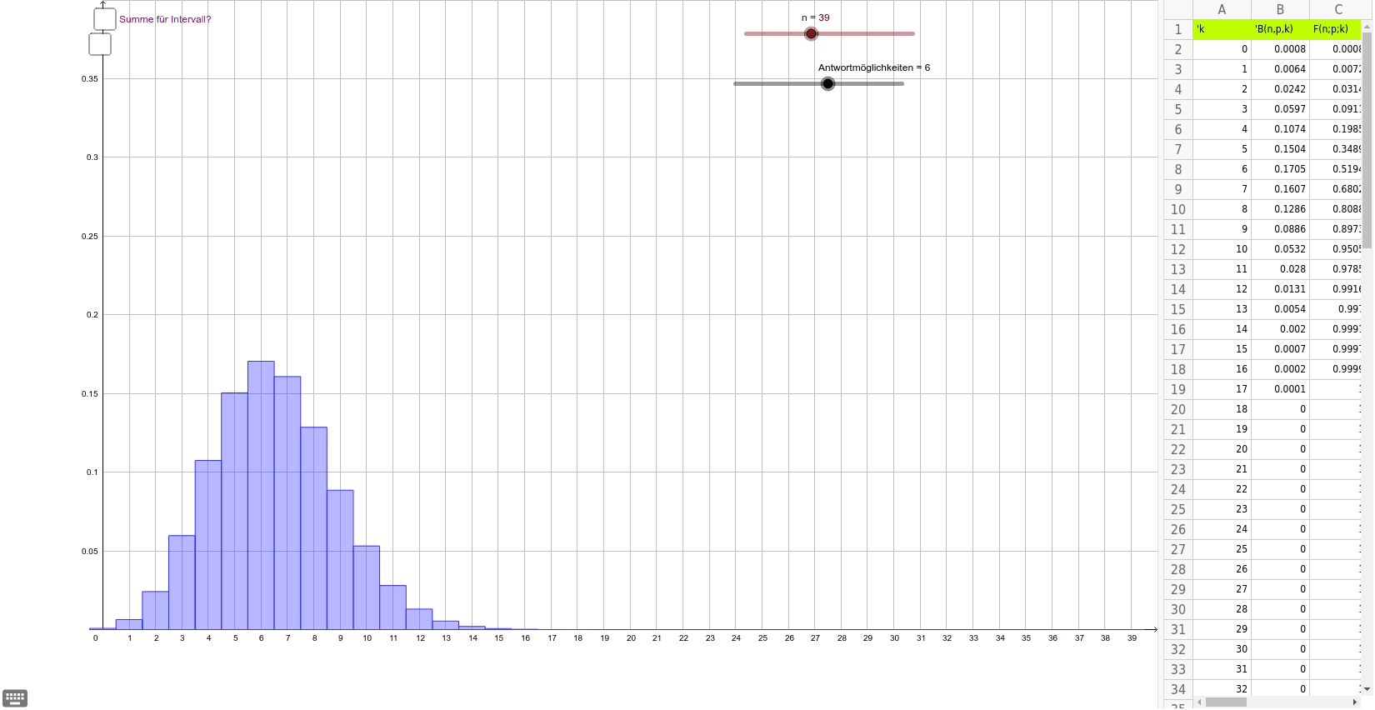This screenshot has height=710, width=1375.
Task: Select cell with value 0.1504
Action: tap(1280, 149)
